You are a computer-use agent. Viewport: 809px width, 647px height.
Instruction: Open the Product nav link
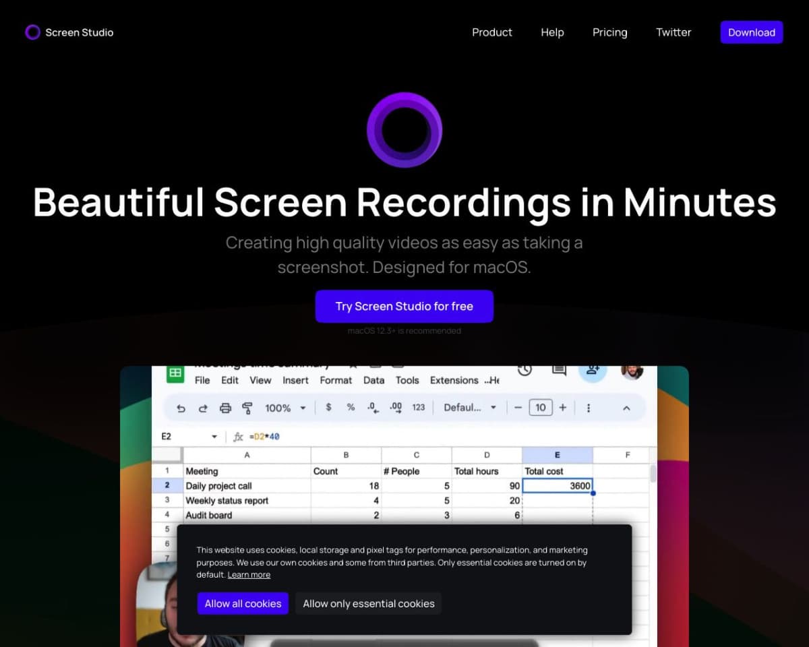492,32
